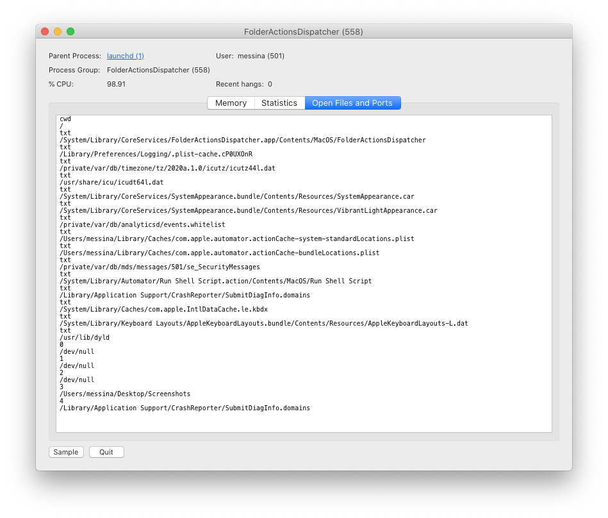Click the analyticsd/events.whitelist path line
The height and width of the screenshot is (518, 608).
click(x=142, y=224)
